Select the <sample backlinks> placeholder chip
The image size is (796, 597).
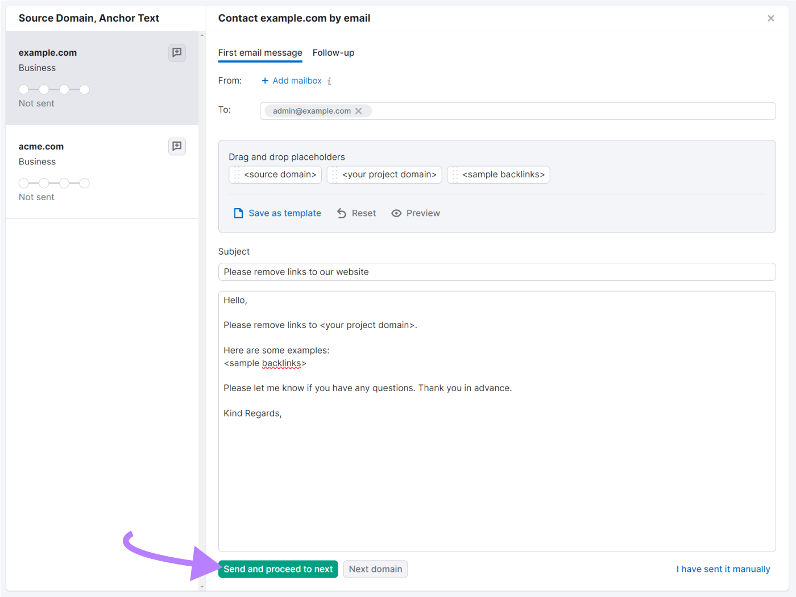(499, 175)
